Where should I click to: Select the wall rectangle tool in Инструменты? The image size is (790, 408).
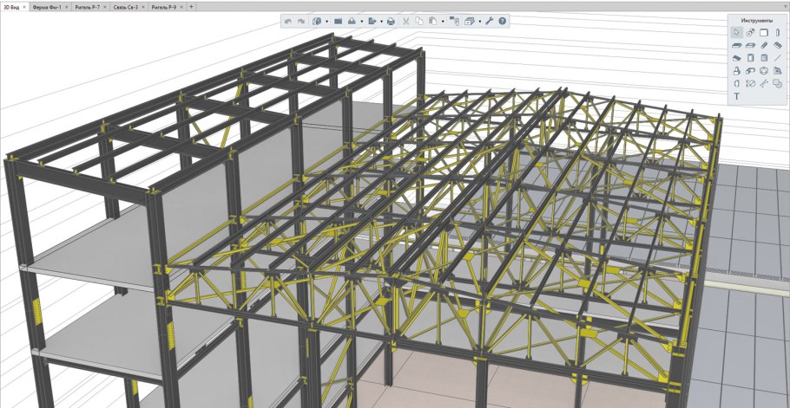pyautogui.click(x=764, y=33)
